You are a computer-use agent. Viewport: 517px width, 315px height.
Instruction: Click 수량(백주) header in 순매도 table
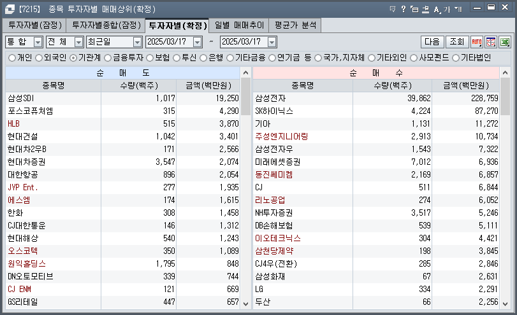coord(139,85)
